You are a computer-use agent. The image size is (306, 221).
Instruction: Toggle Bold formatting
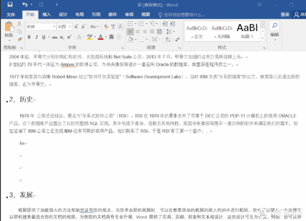tap(29, 37)
